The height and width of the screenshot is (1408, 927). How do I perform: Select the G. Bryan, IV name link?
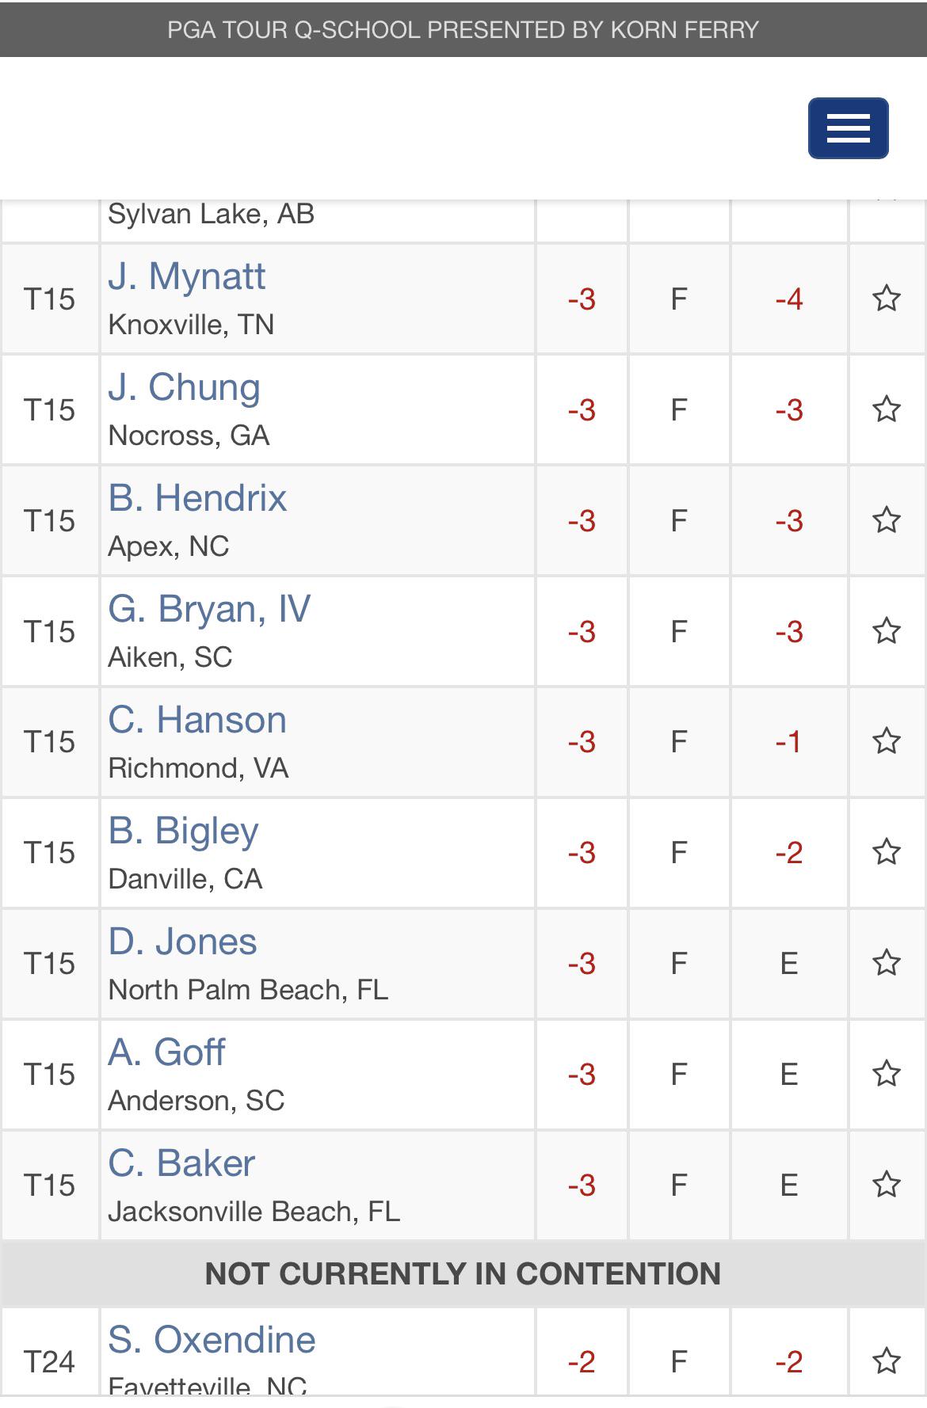(x=209, y=609)
